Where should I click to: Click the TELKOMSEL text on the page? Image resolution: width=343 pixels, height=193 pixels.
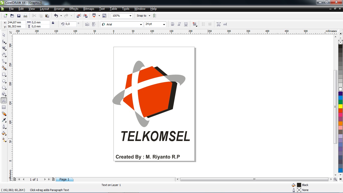point(155,136)
